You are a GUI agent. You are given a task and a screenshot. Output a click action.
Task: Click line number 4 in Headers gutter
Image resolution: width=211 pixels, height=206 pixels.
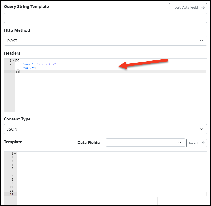tap(11, 72)
